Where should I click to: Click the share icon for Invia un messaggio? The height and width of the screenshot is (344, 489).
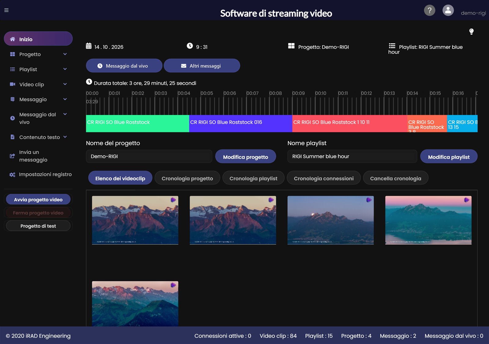[x=12, y=156]
